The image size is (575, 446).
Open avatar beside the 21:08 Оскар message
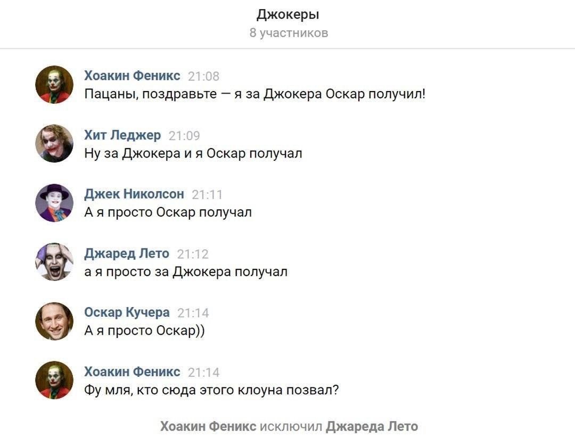pos(54,85)
